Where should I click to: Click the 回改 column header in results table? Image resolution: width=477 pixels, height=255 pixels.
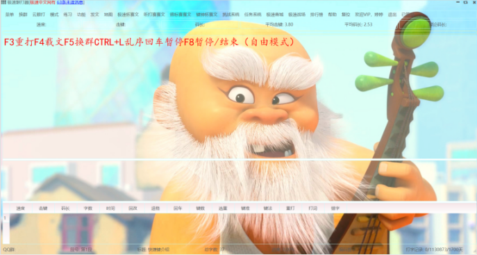click(133, 208)
